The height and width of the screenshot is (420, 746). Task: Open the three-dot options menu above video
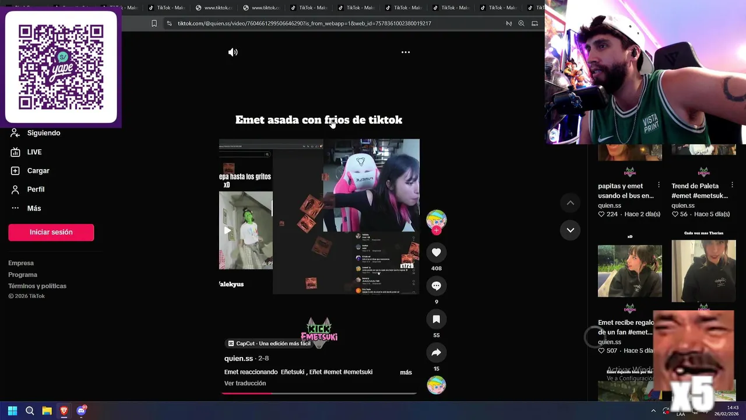point(406,52)
